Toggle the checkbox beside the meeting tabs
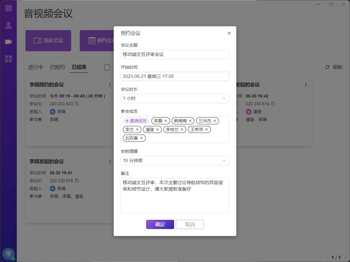The height and width of the screenshot is (262, 350). tap(107, 67)
